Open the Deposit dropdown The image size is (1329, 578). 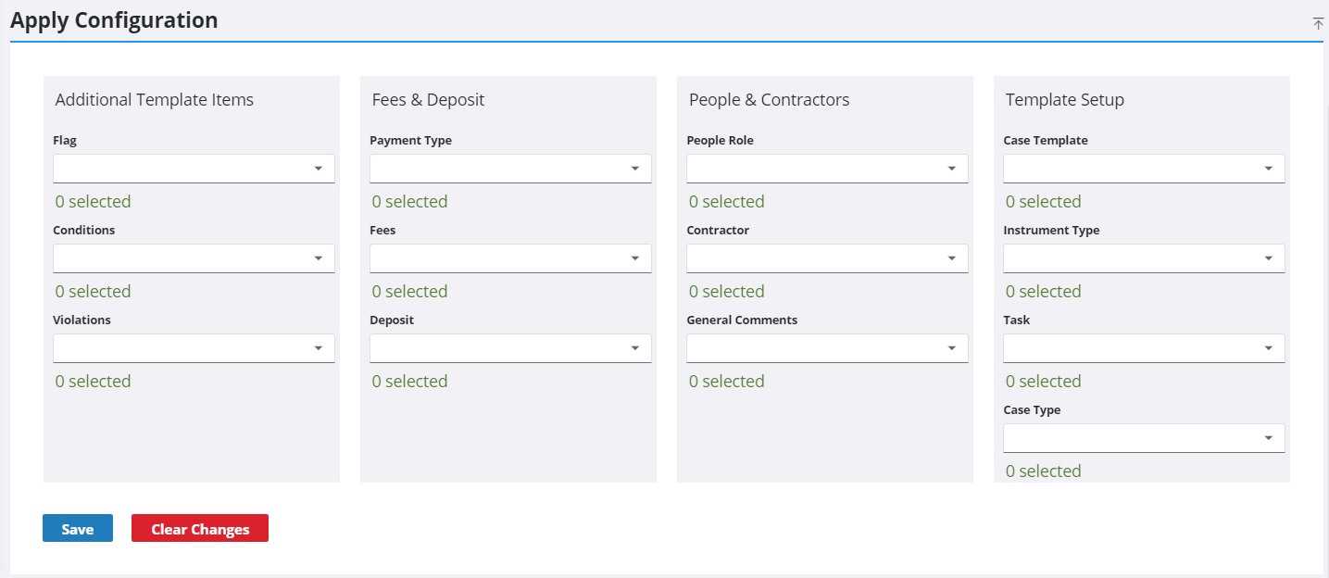point(510,348)
